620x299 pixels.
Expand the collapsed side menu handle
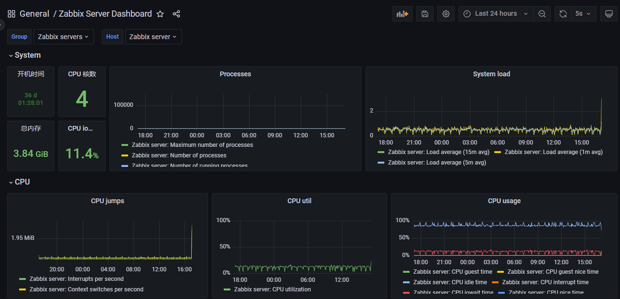tap(2, 24)
